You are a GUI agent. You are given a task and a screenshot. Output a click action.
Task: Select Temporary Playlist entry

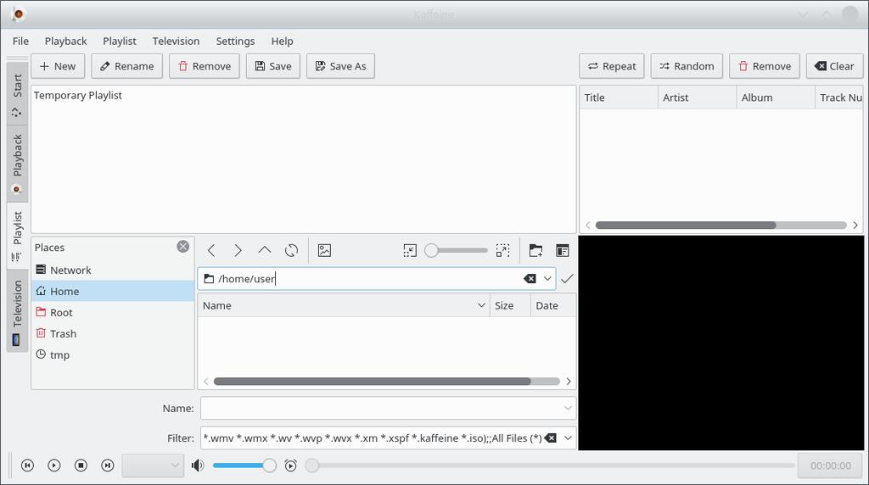pos(77,95)
